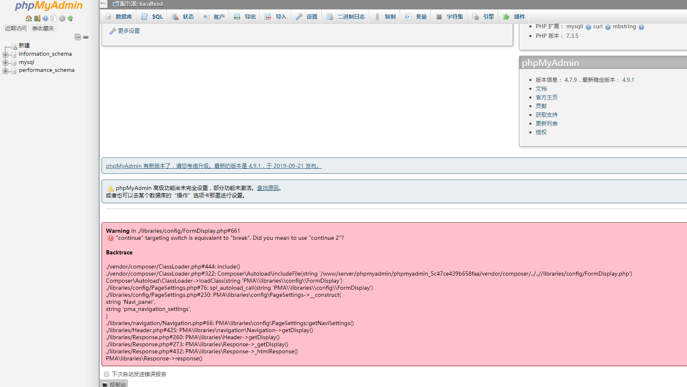This screenshot has height=387, width=687.
Task: Click the localhost server breadcrumb
Action: coord(141,4)
